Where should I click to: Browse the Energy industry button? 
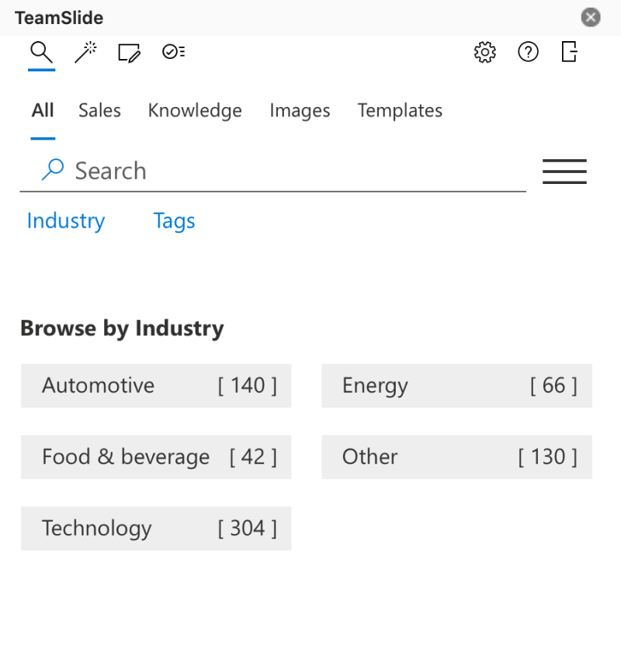[x=456, y=386]
